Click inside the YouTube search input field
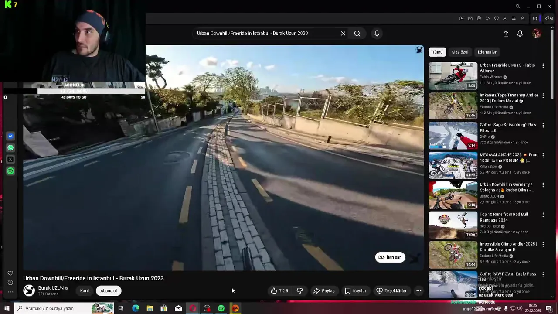The height and width of the screenshot is (314, 558). [x=266, y=33]
